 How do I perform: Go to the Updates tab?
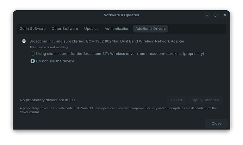tap(91, 29)
